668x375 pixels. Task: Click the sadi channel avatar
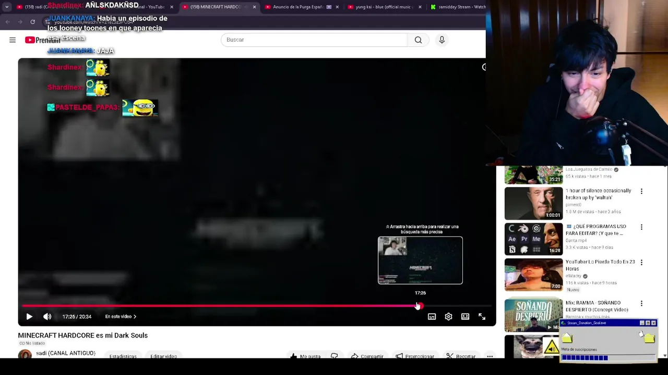25,354
